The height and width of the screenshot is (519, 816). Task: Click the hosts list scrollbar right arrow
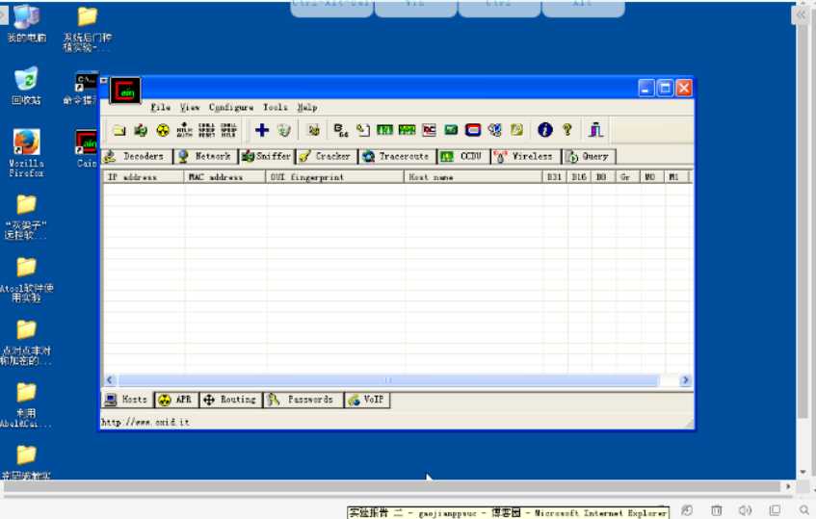click(685, 380)
